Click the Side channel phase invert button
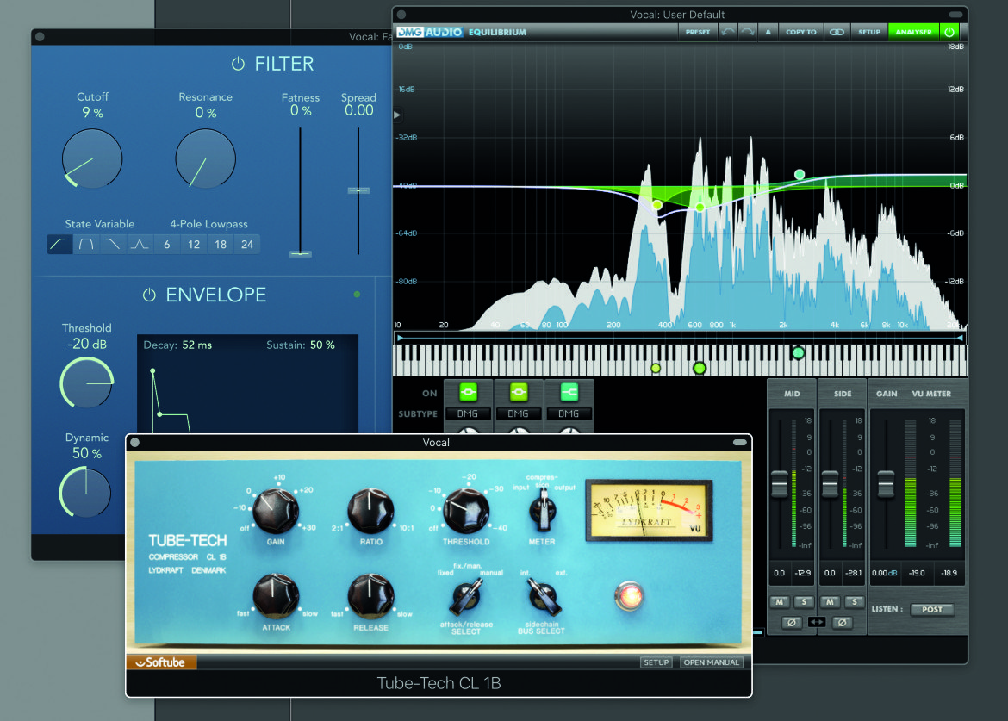This screenshot has height=721, width=1008. pos(842,622)
